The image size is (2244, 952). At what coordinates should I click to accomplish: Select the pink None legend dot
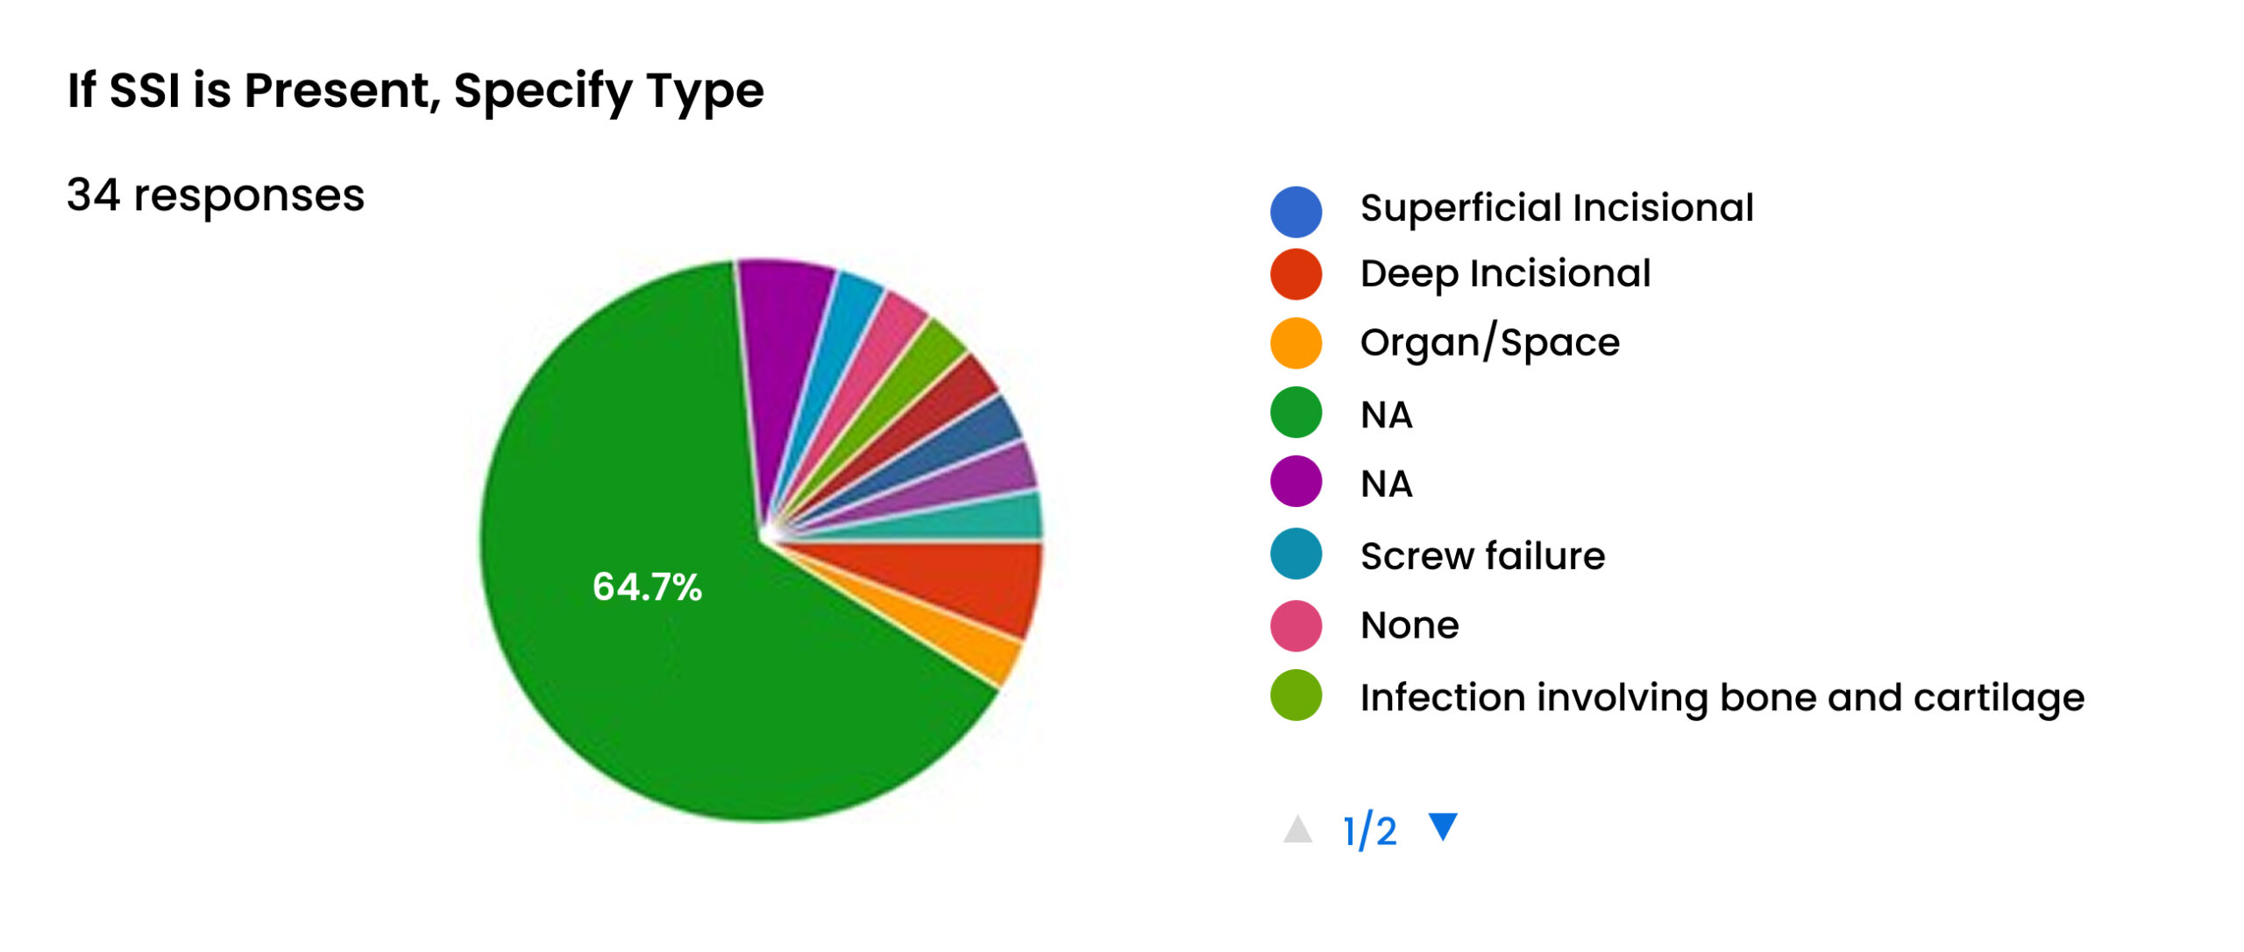[1296, 625]
